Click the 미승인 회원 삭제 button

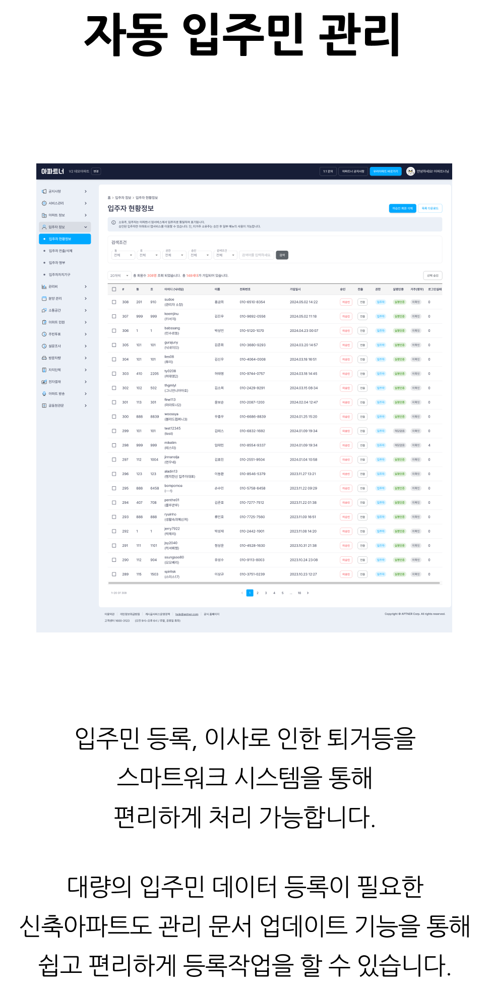402,208
